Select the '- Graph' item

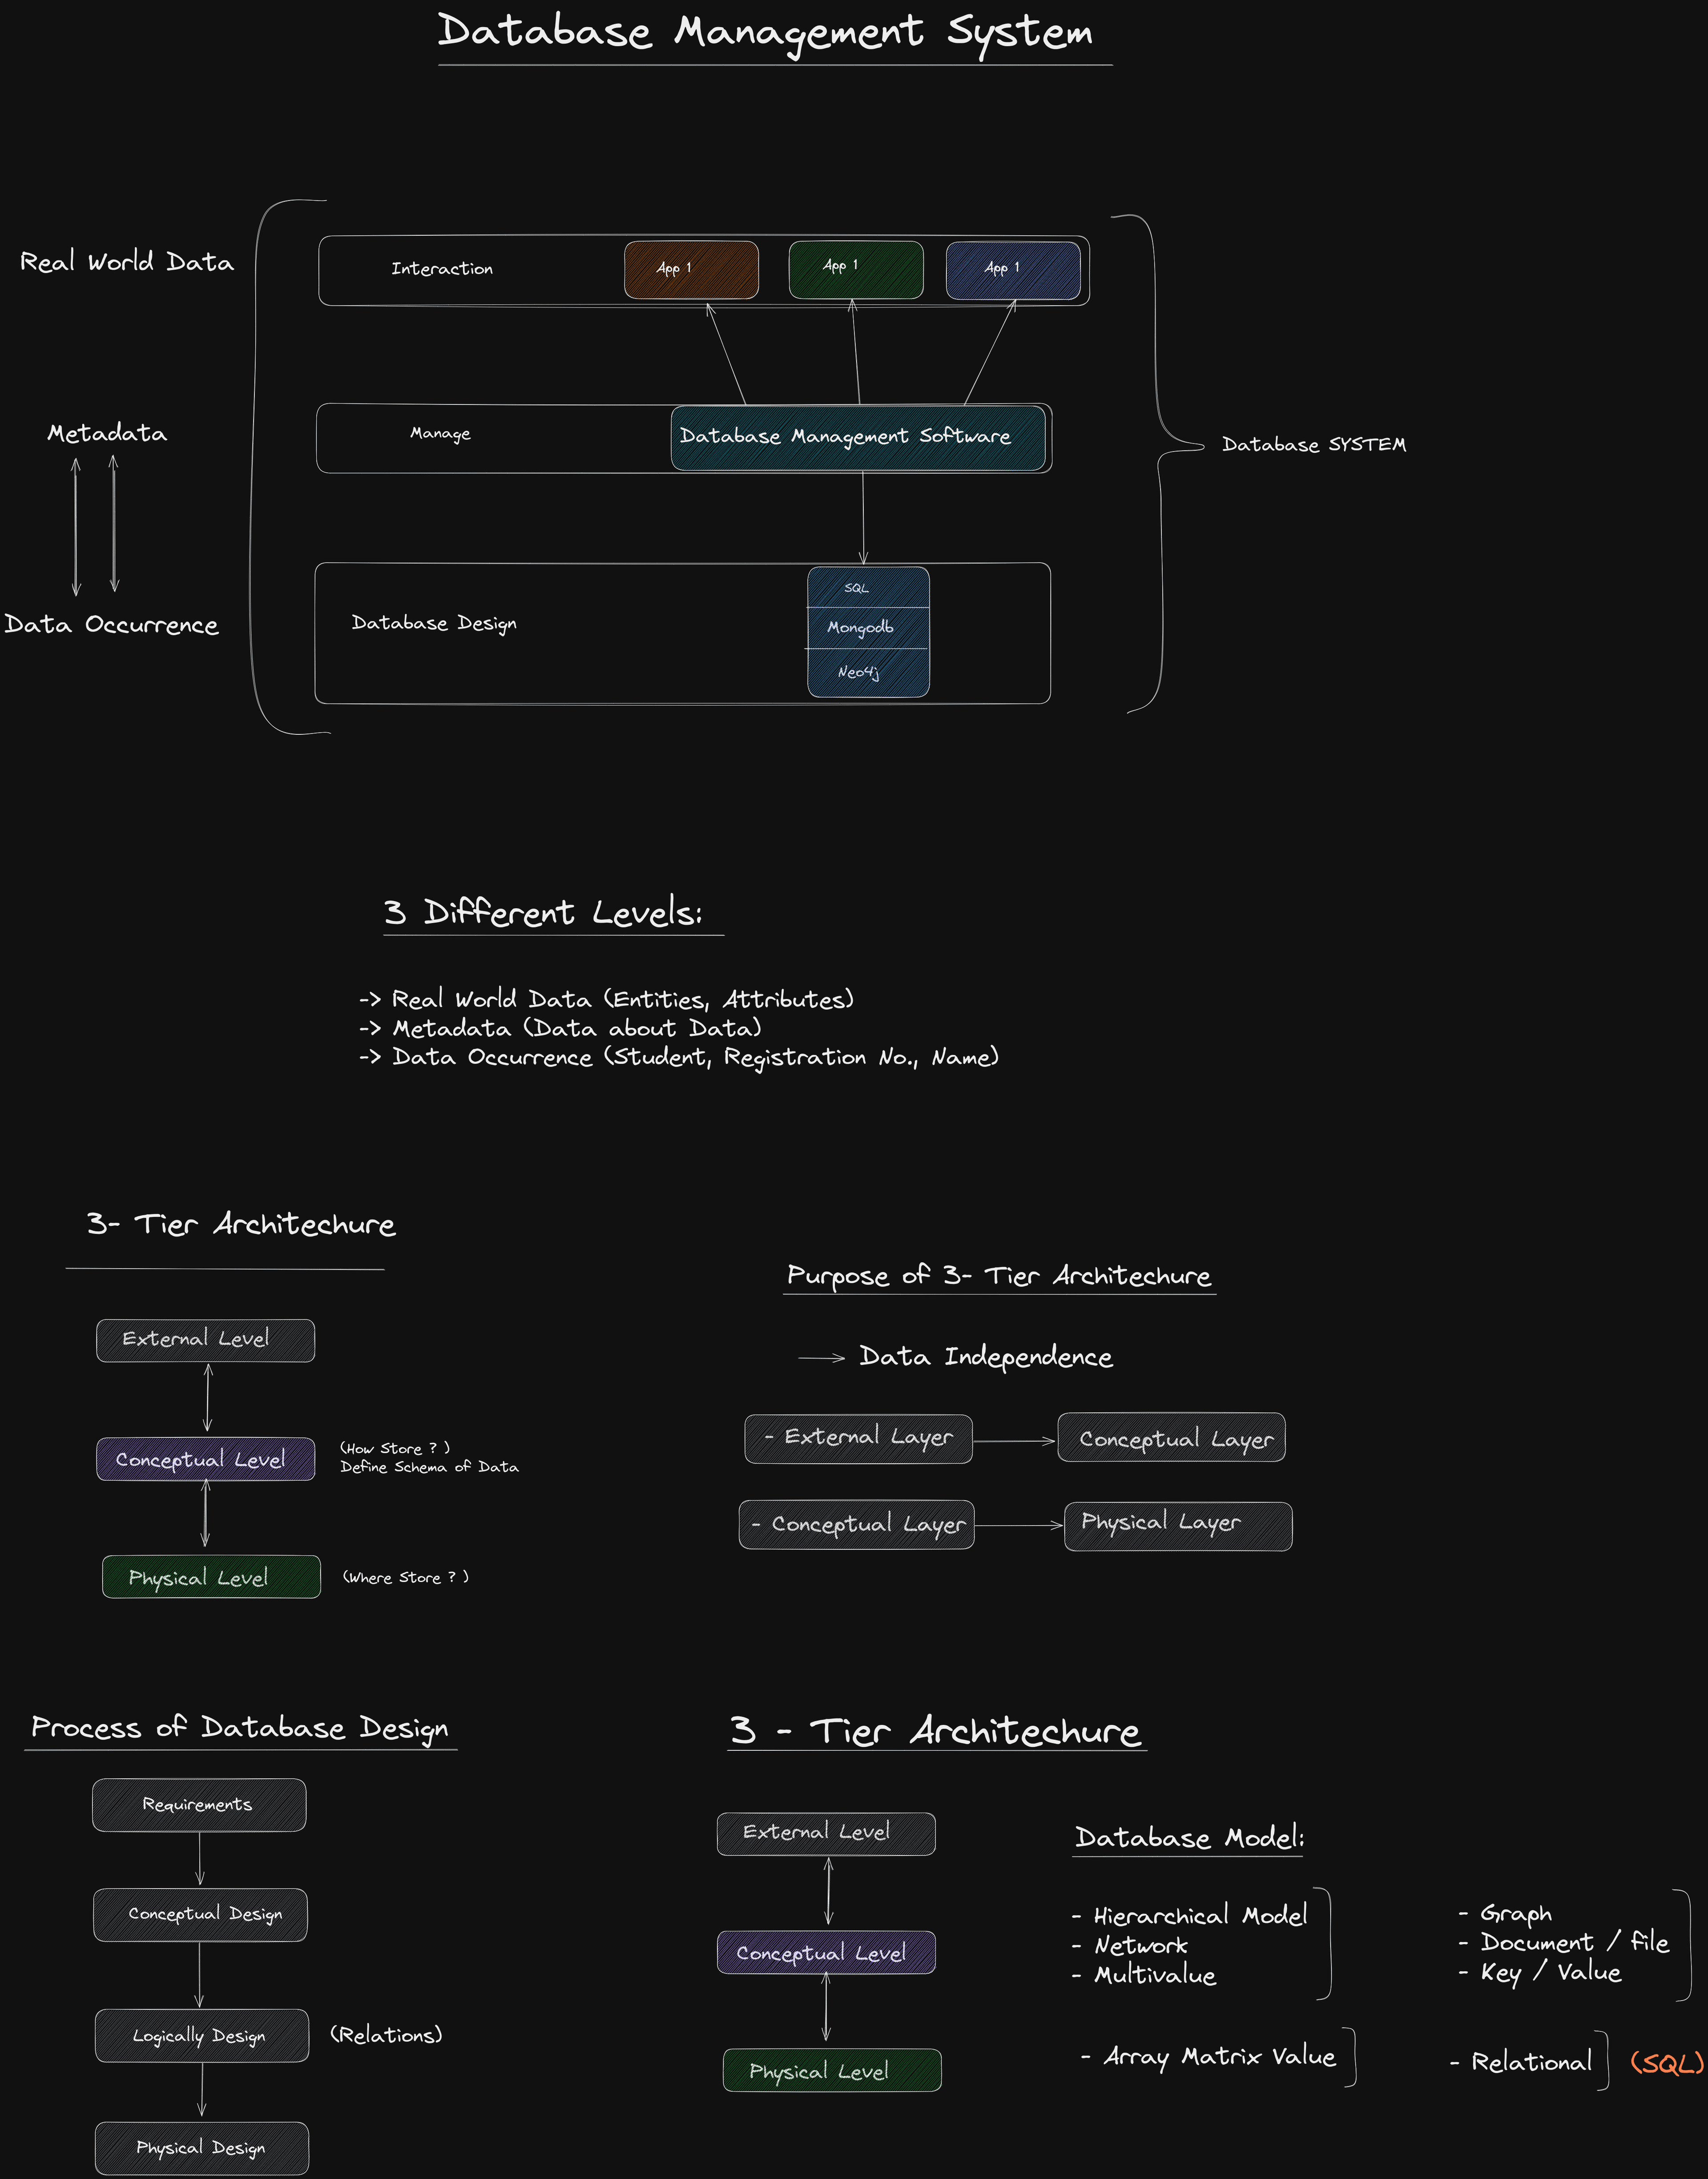[1505, 1913]
